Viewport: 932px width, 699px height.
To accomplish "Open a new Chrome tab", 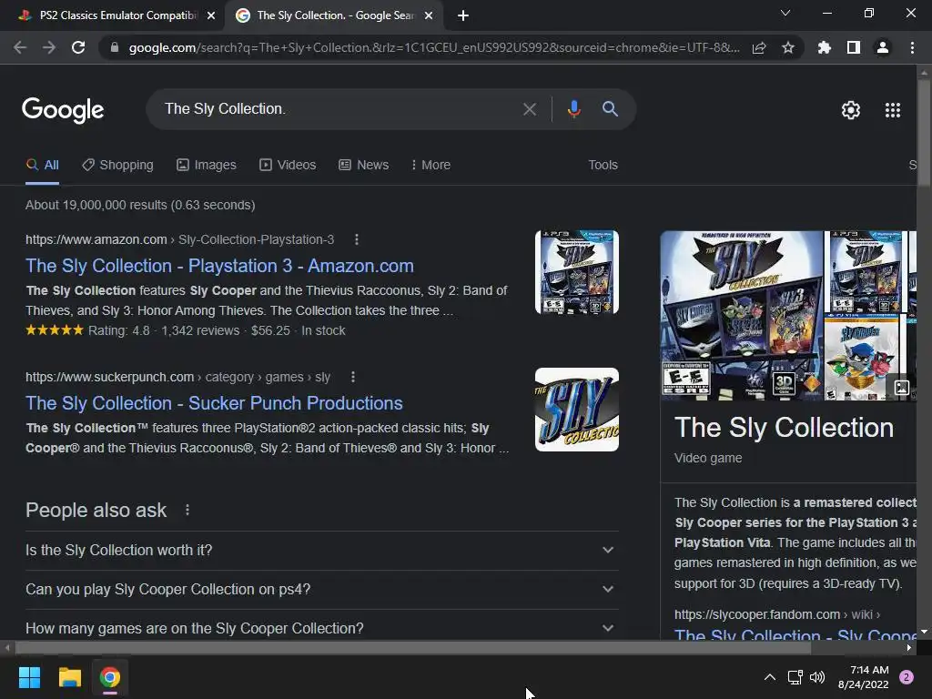I will tap(463, 16).
